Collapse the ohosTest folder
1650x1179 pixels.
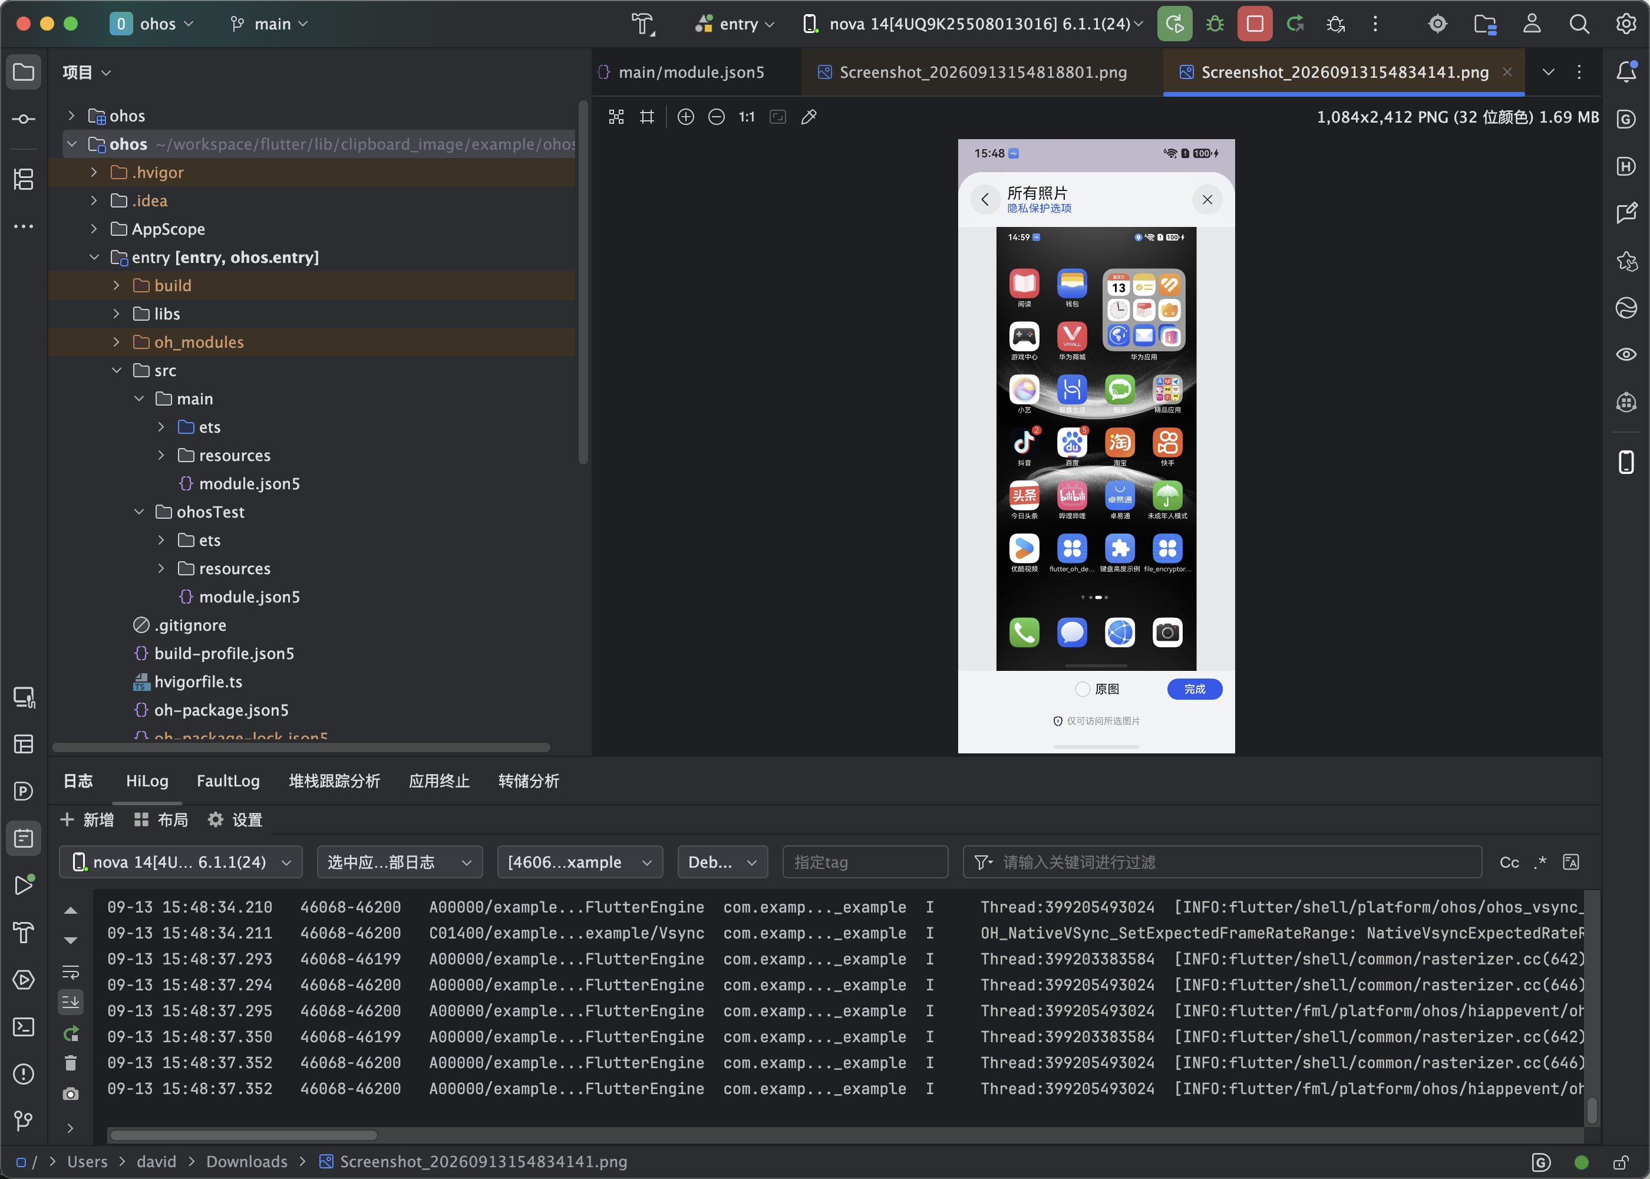pyautogui.click(x=138, y=512)
